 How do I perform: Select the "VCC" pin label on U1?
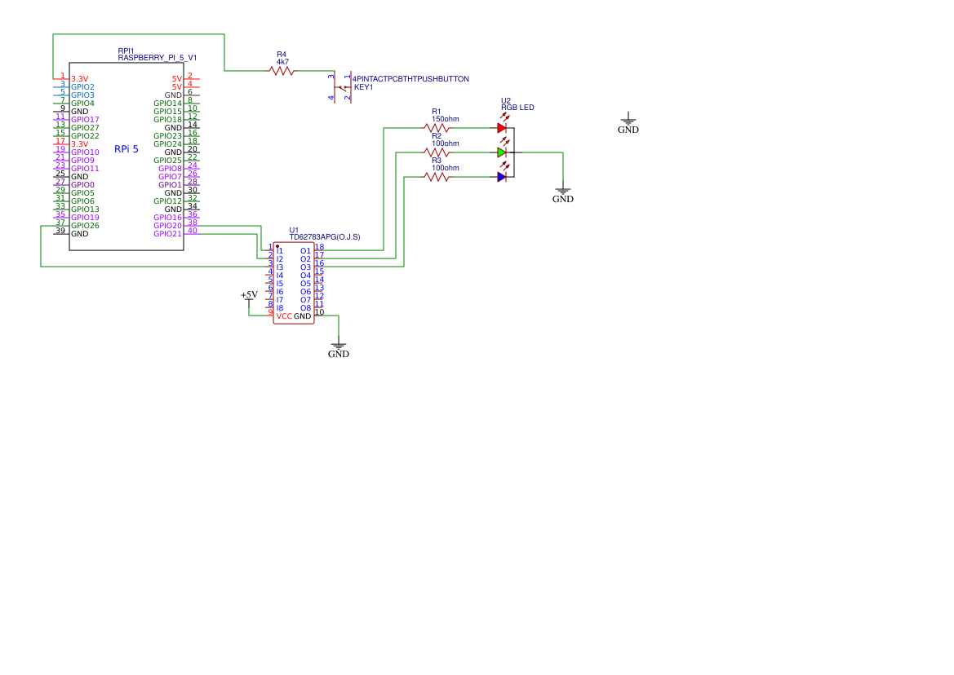pyautogui.click(x=284, y=316)
